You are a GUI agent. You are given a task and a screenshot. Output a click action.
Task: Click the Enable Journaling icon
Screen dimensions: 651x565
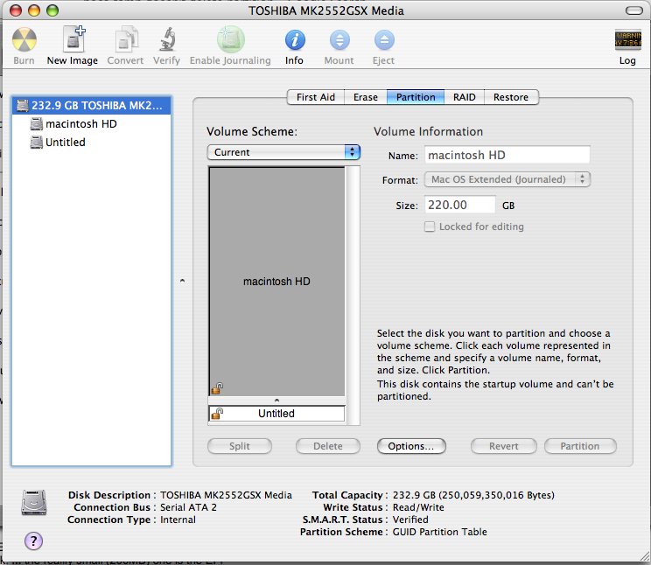[230, 39]
